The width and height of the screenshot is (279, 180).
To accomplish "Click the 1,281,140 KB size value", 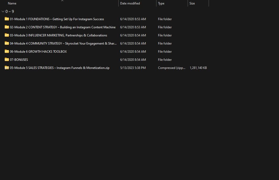I will [198, 68].
